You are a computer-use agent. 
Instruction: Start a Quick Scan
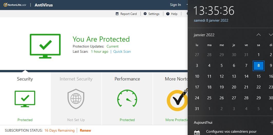pos(122,51)
